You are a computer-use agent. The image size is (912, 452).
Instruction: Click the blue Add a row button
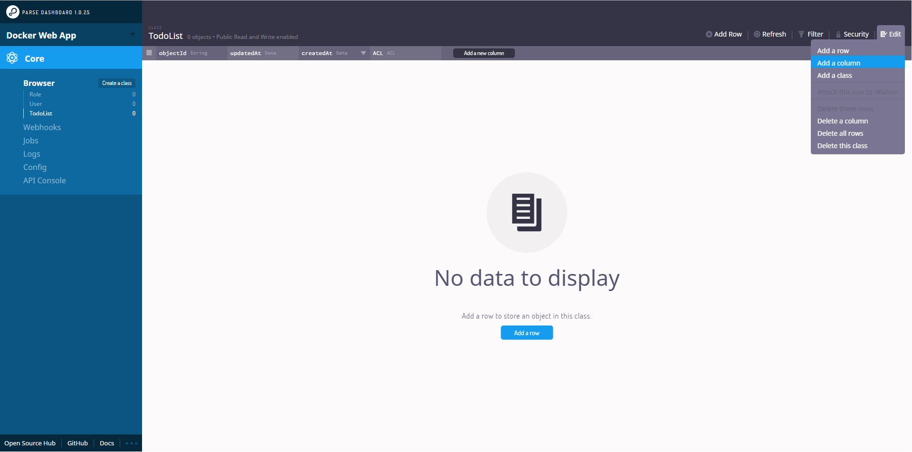pos(526,333)
